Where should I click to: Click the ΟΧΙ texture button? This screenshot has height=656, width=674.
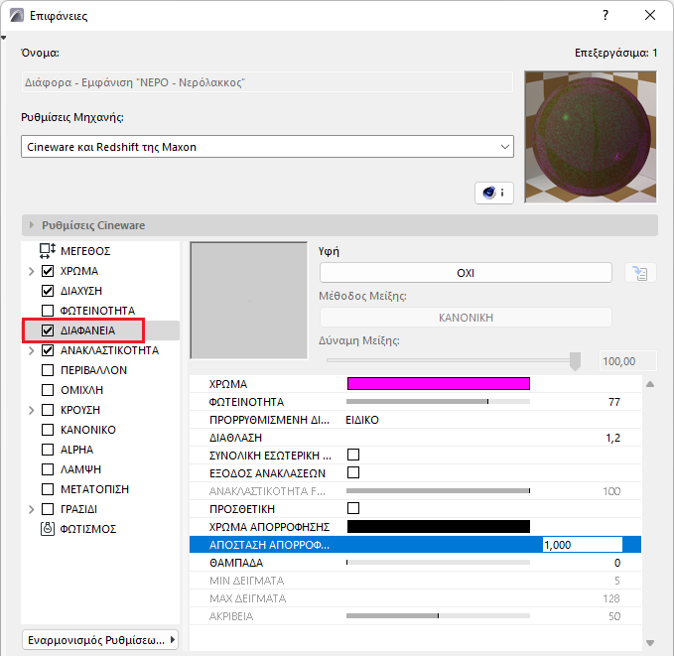point(466,273)
